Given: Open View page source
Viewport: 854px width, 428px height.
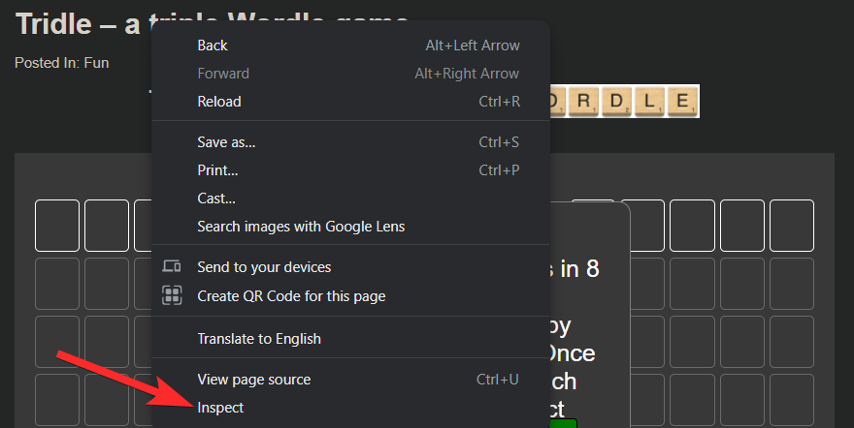Looking at the screenshot, I should (x=253, y=380).
